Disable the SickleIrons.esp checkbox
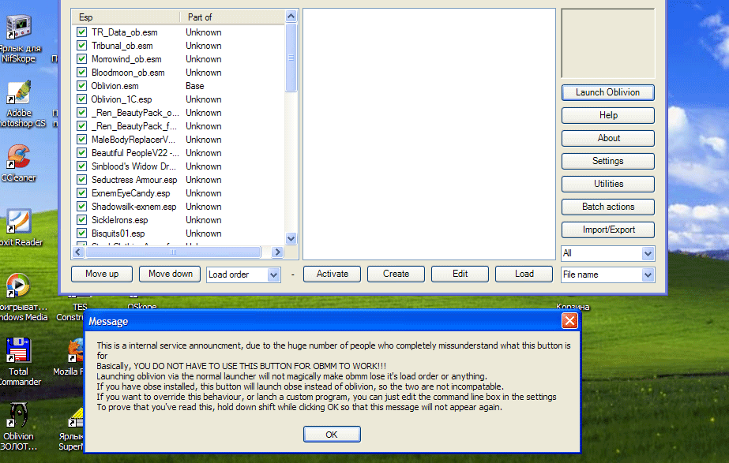729x463 pixels. tap(82, 220)
